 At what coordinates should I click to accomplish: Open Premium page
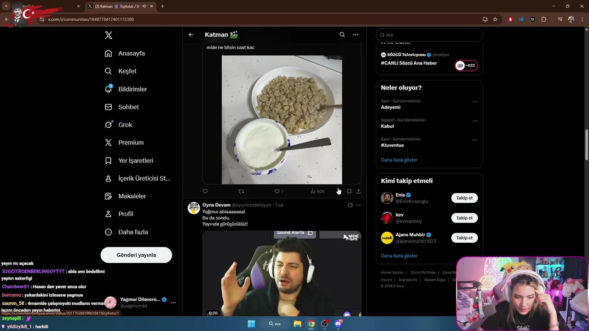[x=124, y=143]
